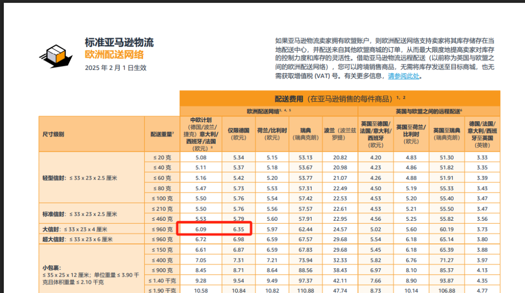The image size is (525, 293).
Task: Click the 53.77 fee in ≤ 60 克 row
Action: 305,178
